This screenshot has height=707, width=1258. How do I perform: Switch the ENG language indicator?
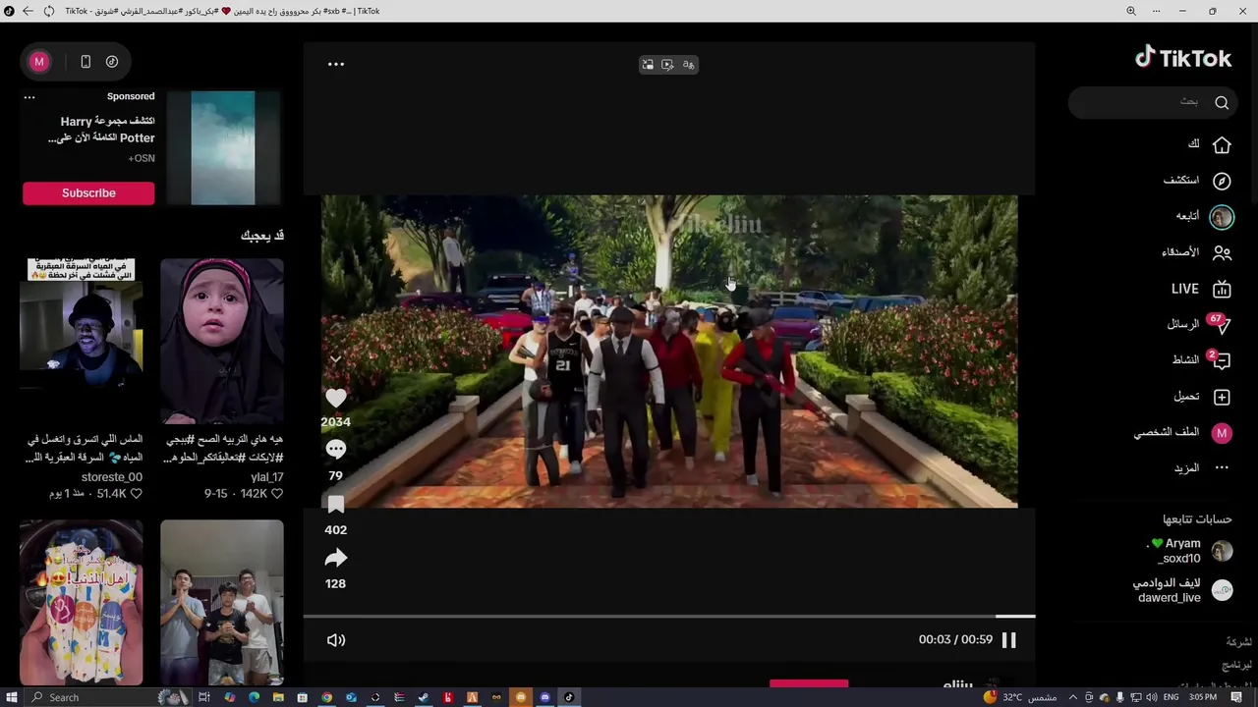point(1171,697)
